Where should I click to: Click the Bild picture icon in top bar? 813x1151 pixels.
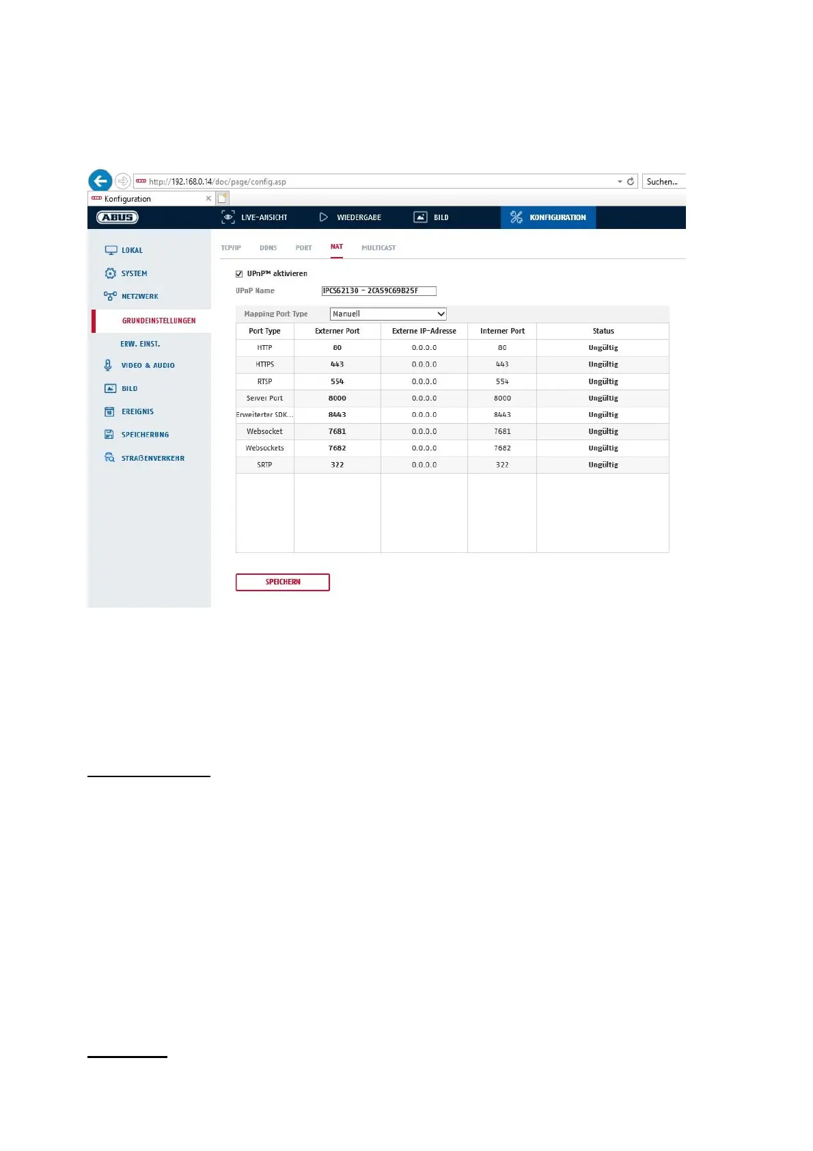pyautogui.click(x=420, y=217)
